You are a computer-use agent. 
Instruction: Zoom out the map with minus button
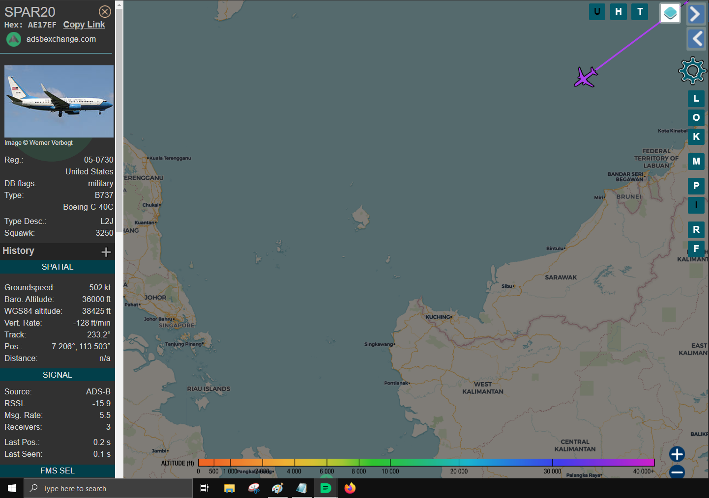pyautogui.click(x=677, y=472)
